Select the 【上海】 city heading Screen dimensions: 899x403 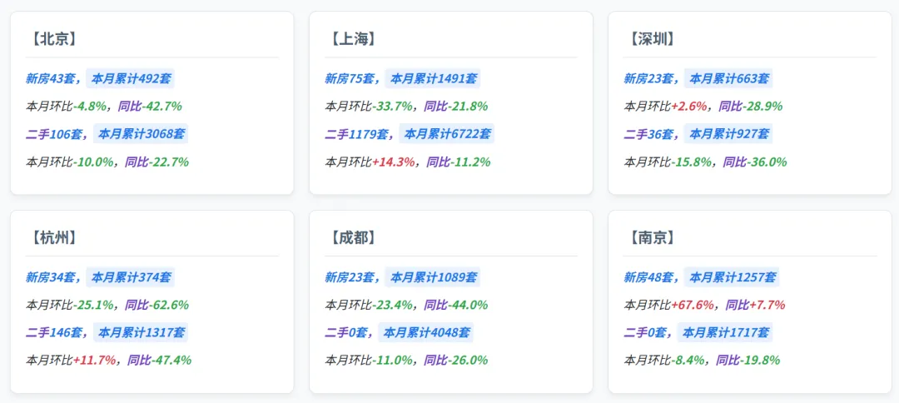pos(350,40)
